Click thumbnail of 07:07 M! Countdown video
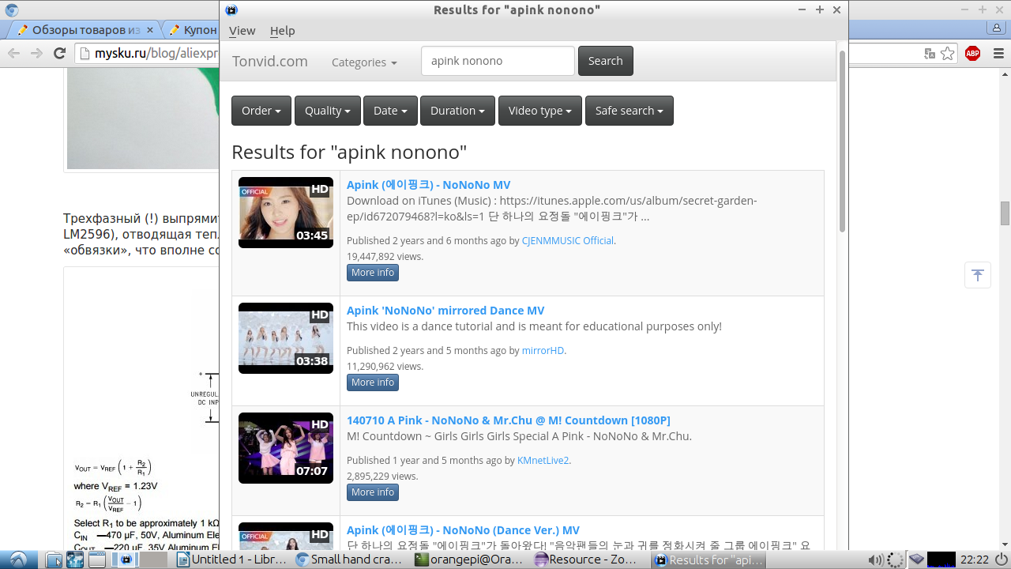This screenshot has height=569, width=1011. pos(286,448)
